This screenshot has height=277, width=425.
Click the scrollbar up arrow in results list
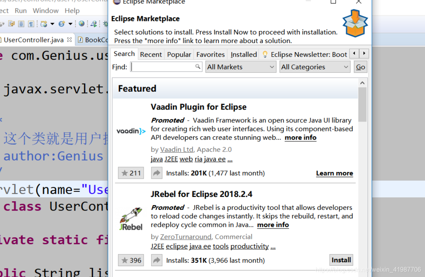click(x=362, y=83)
